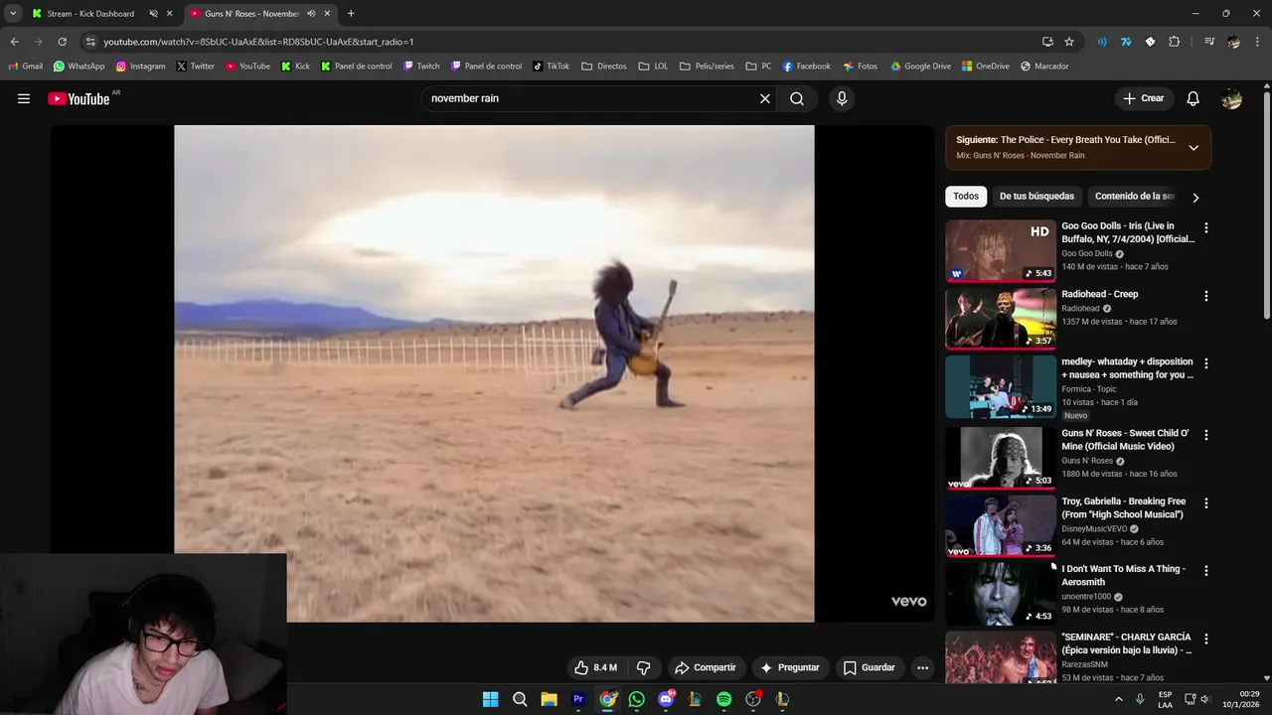Unmute the Kick Dashboard tab mute icon
The height and width of the screenshot is (715, 1272).
pyautogui.click(x=153, y=14)
